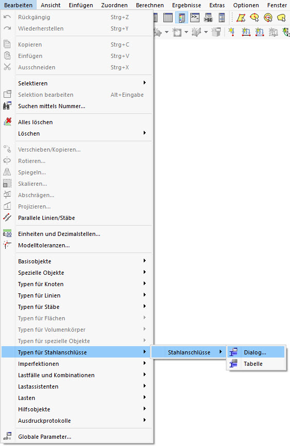Viewport: 290px width, 446px height.
Task: Select the ellipse selection tool icon
Action: pos(254,18)
